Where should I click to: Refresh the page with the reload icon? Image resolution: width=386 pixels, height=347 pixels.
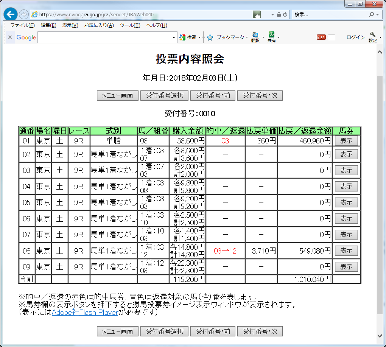285,14
